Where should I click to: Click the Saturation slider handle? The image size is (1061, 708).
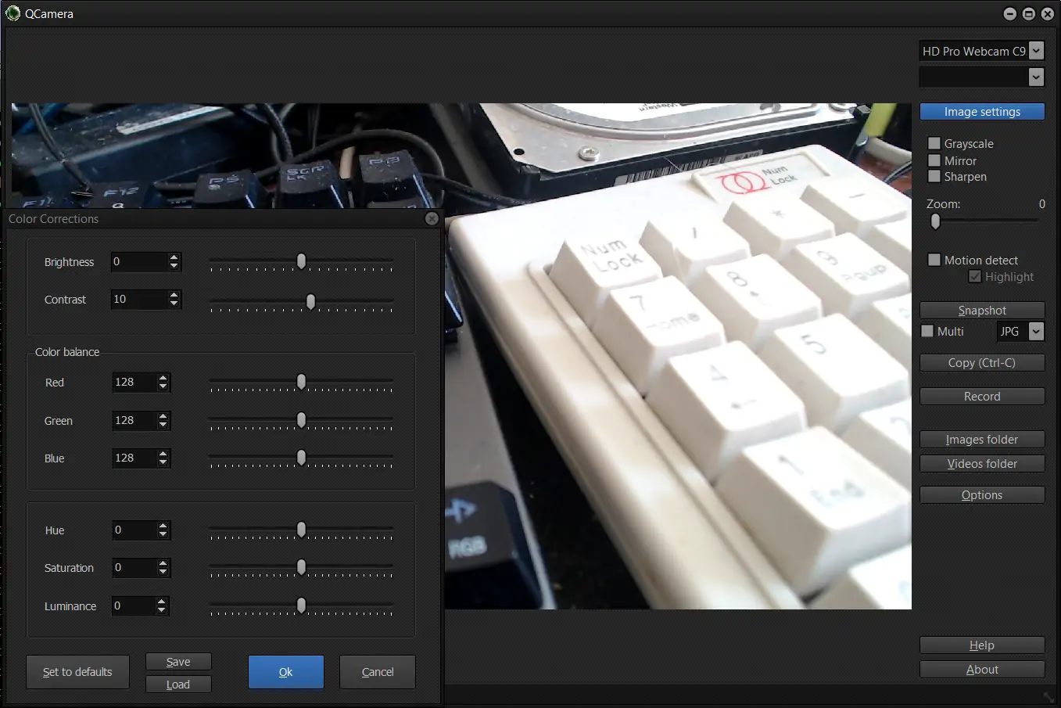302,567
